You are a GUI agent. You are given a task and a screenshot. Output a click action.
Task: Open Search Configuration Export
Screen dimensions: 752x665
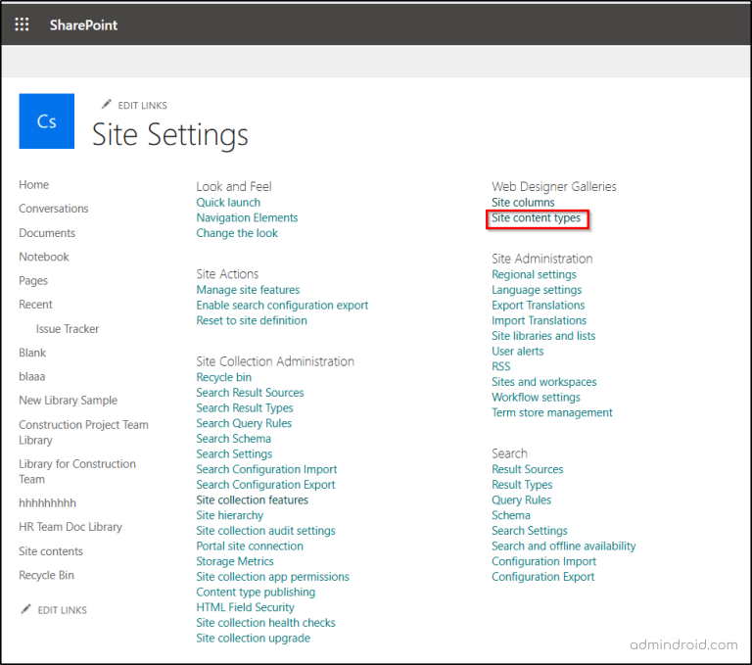[265, 485]
